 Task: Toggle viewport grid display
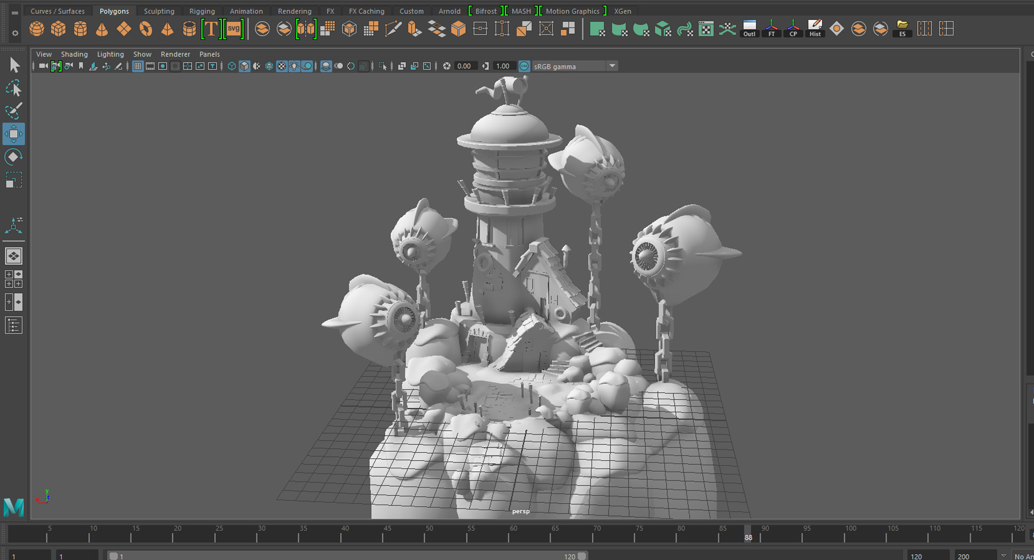(x=138, y=66)
